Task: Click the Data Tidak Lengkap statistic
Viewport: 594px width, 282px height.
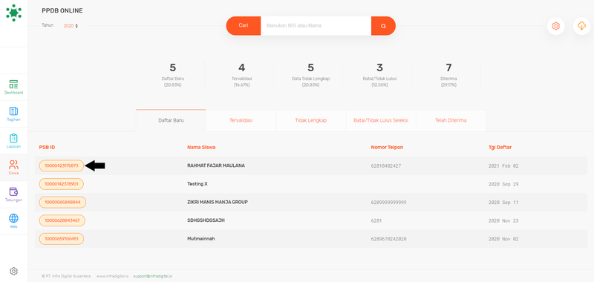Action: click(x=310, y=75)
